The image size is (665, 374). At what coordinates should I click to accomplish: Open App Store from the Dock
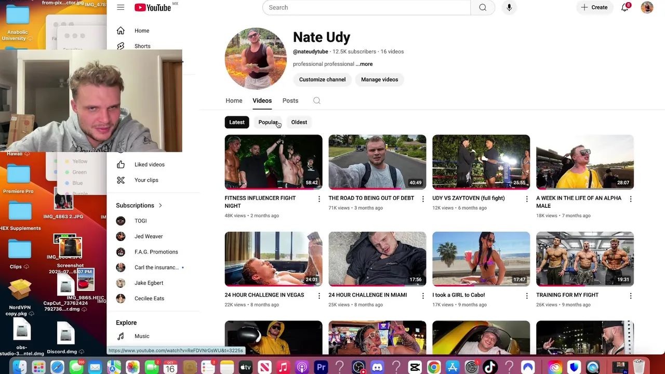point(453,367)
